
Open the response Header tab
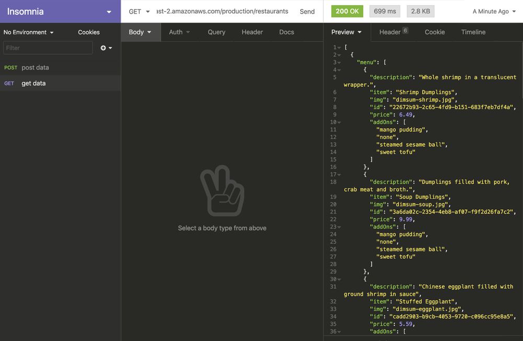click(390, 32)
